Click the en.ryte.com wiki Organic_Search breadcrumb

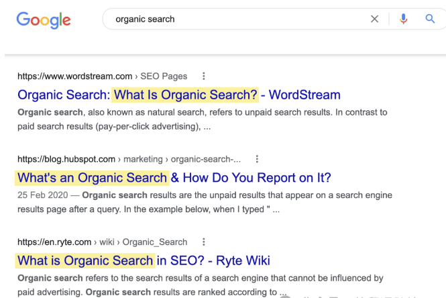point(103,242)
